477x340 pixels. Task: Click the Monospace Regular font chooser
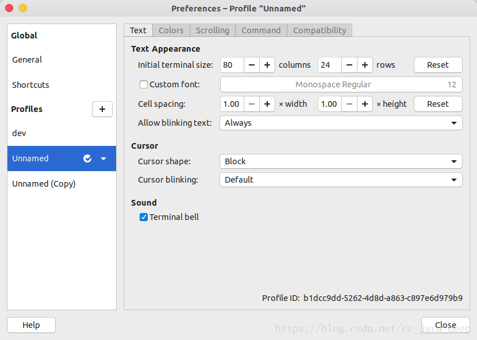click(x=341, y=84)
